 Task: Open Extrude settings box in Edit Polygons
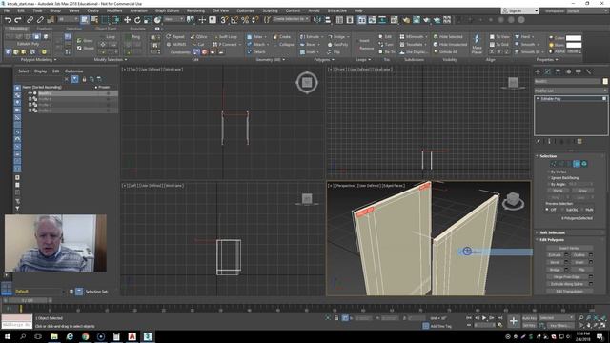[566, 255]
